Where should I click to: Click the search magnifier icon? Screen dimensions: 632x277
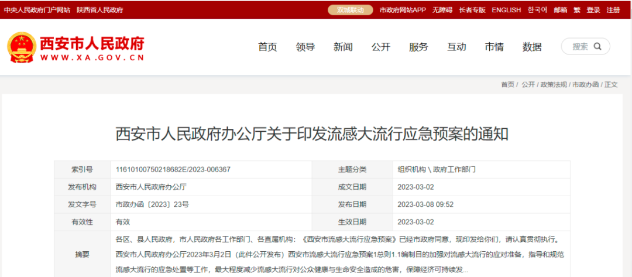pyautogui.click(x=597, y=46)
